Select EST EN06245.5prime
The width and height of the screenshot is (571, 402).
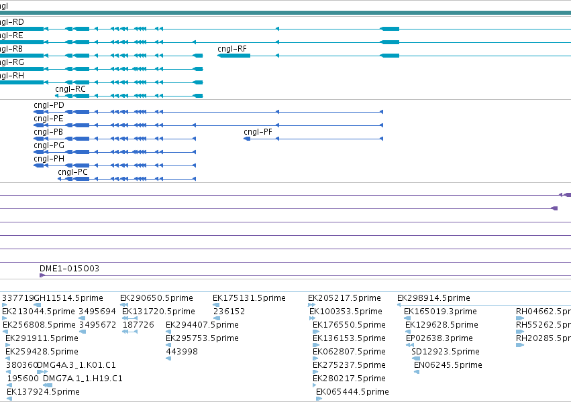[x=448, y=365]
